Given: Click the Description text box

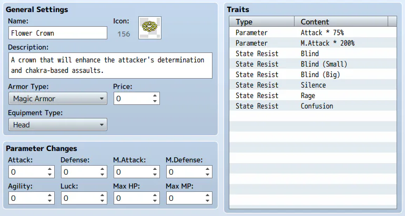Looking at the screenshot, I should coord(110,66).
